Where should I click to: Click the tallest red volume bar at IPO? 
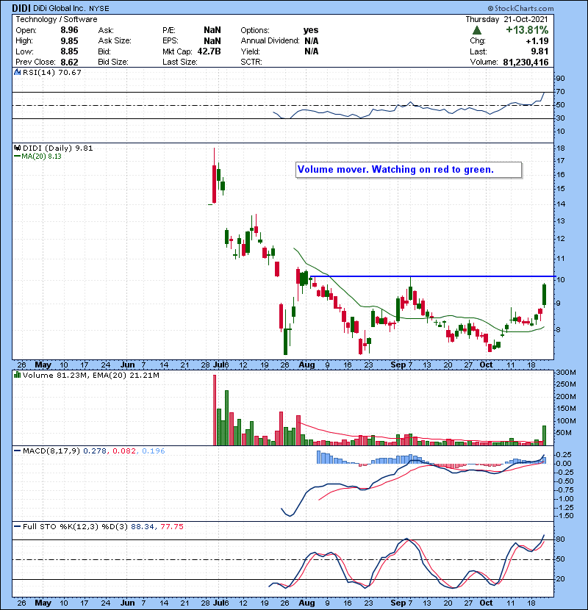coord(215,409)
